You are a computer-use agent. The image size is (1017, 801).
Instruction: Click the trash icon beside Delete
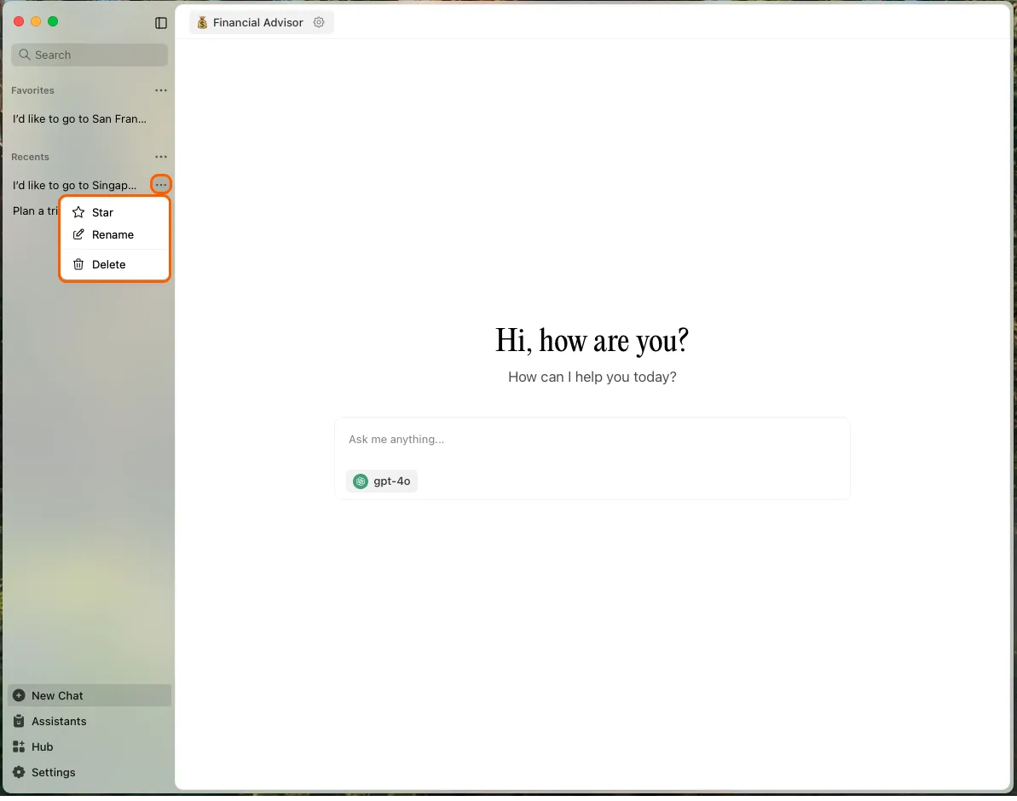(x=78, y=264)
